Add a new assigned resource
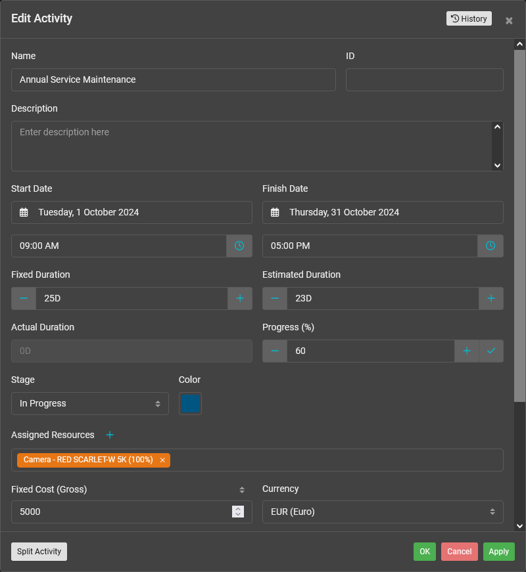This screenshot has height=572, width=526. (x=110, y=435)
